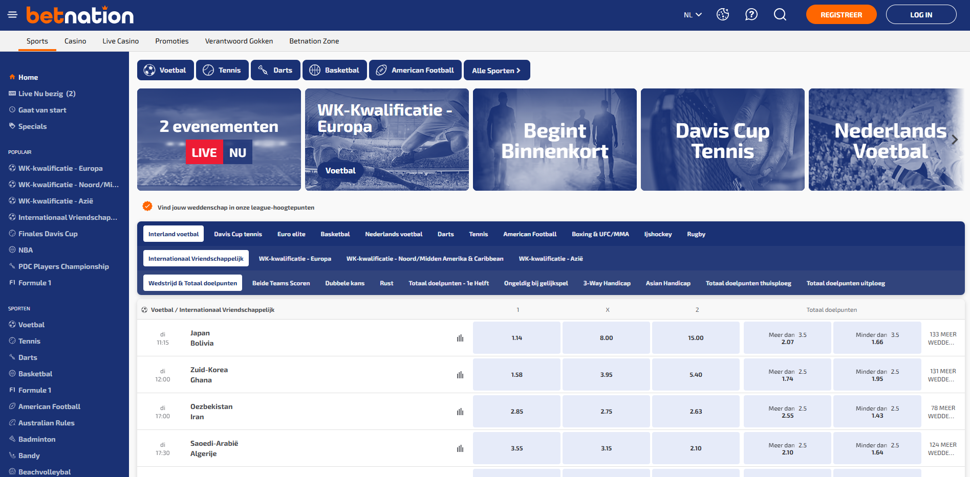
Task: Click the Specials tag icon
Action: pyautogui.click(x=12, y=126)
